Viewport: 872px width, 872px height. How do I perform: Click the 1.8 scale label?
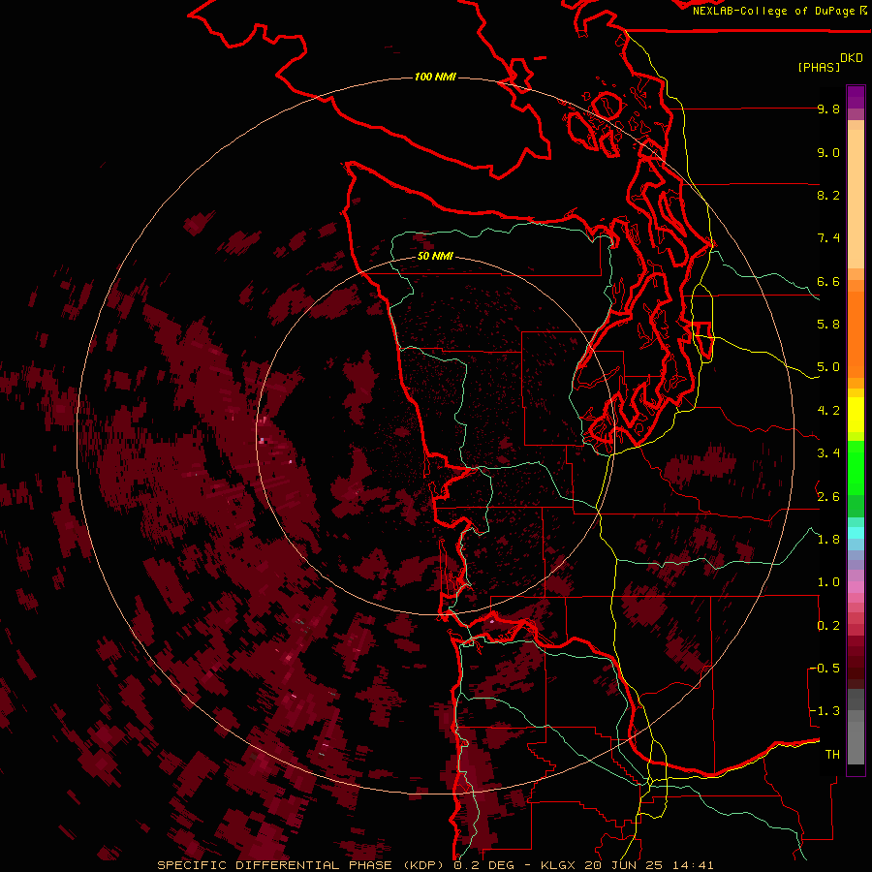point(828,540)
